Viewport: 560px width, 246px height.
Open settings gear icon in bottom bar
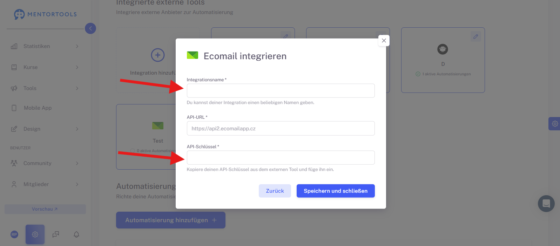click(35, 234)
